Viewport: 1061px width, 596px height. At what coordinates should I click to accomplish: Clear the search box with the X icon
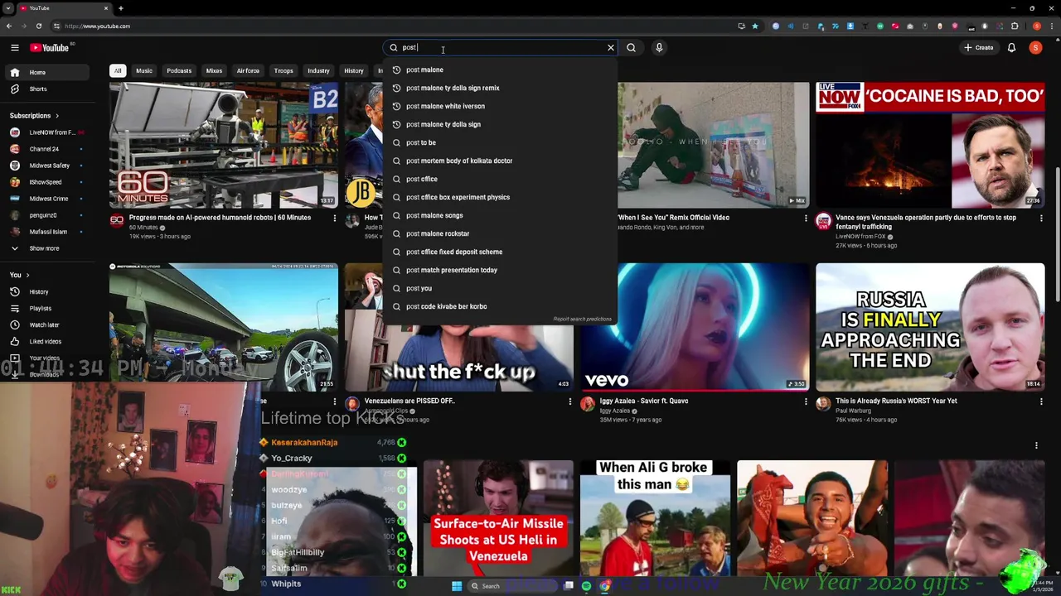(611, 48)
